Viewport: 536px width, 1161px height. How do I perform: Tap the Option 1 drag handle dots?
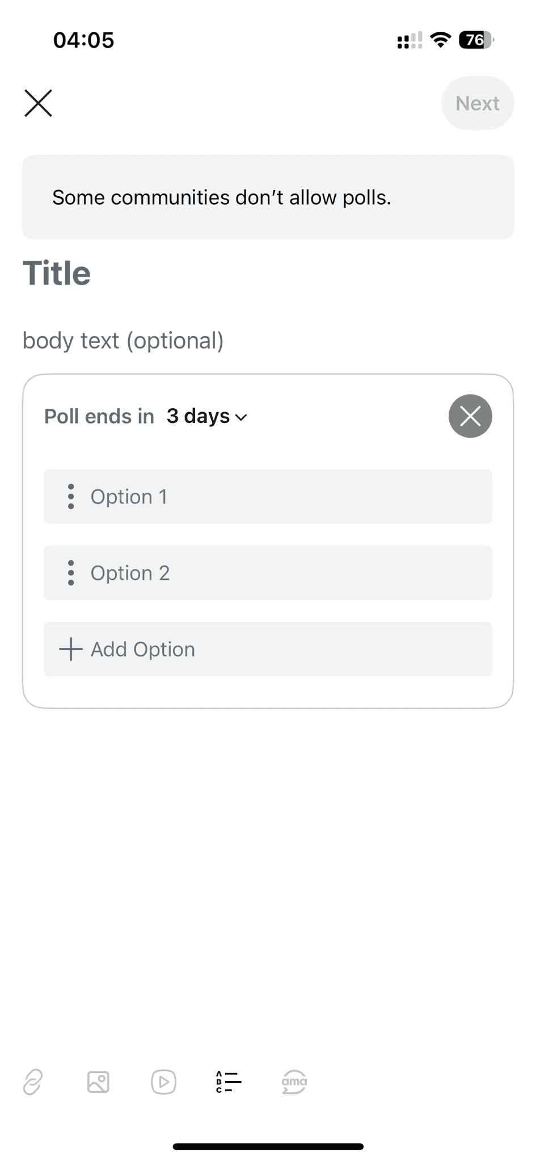pos(71,497)
